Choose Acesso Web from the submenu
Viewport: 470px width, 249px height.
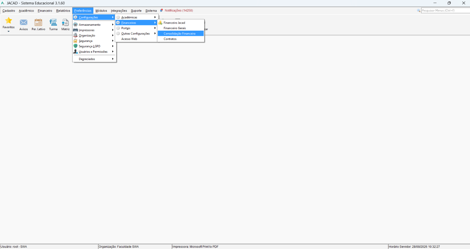pyautogui.click(x=136, y=39)
